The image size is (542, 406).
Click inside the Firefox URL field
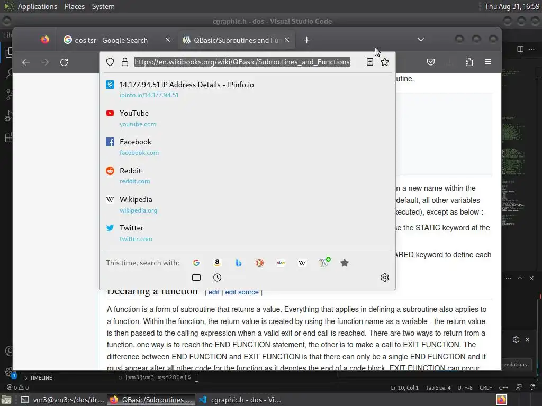tap(242, 62)
